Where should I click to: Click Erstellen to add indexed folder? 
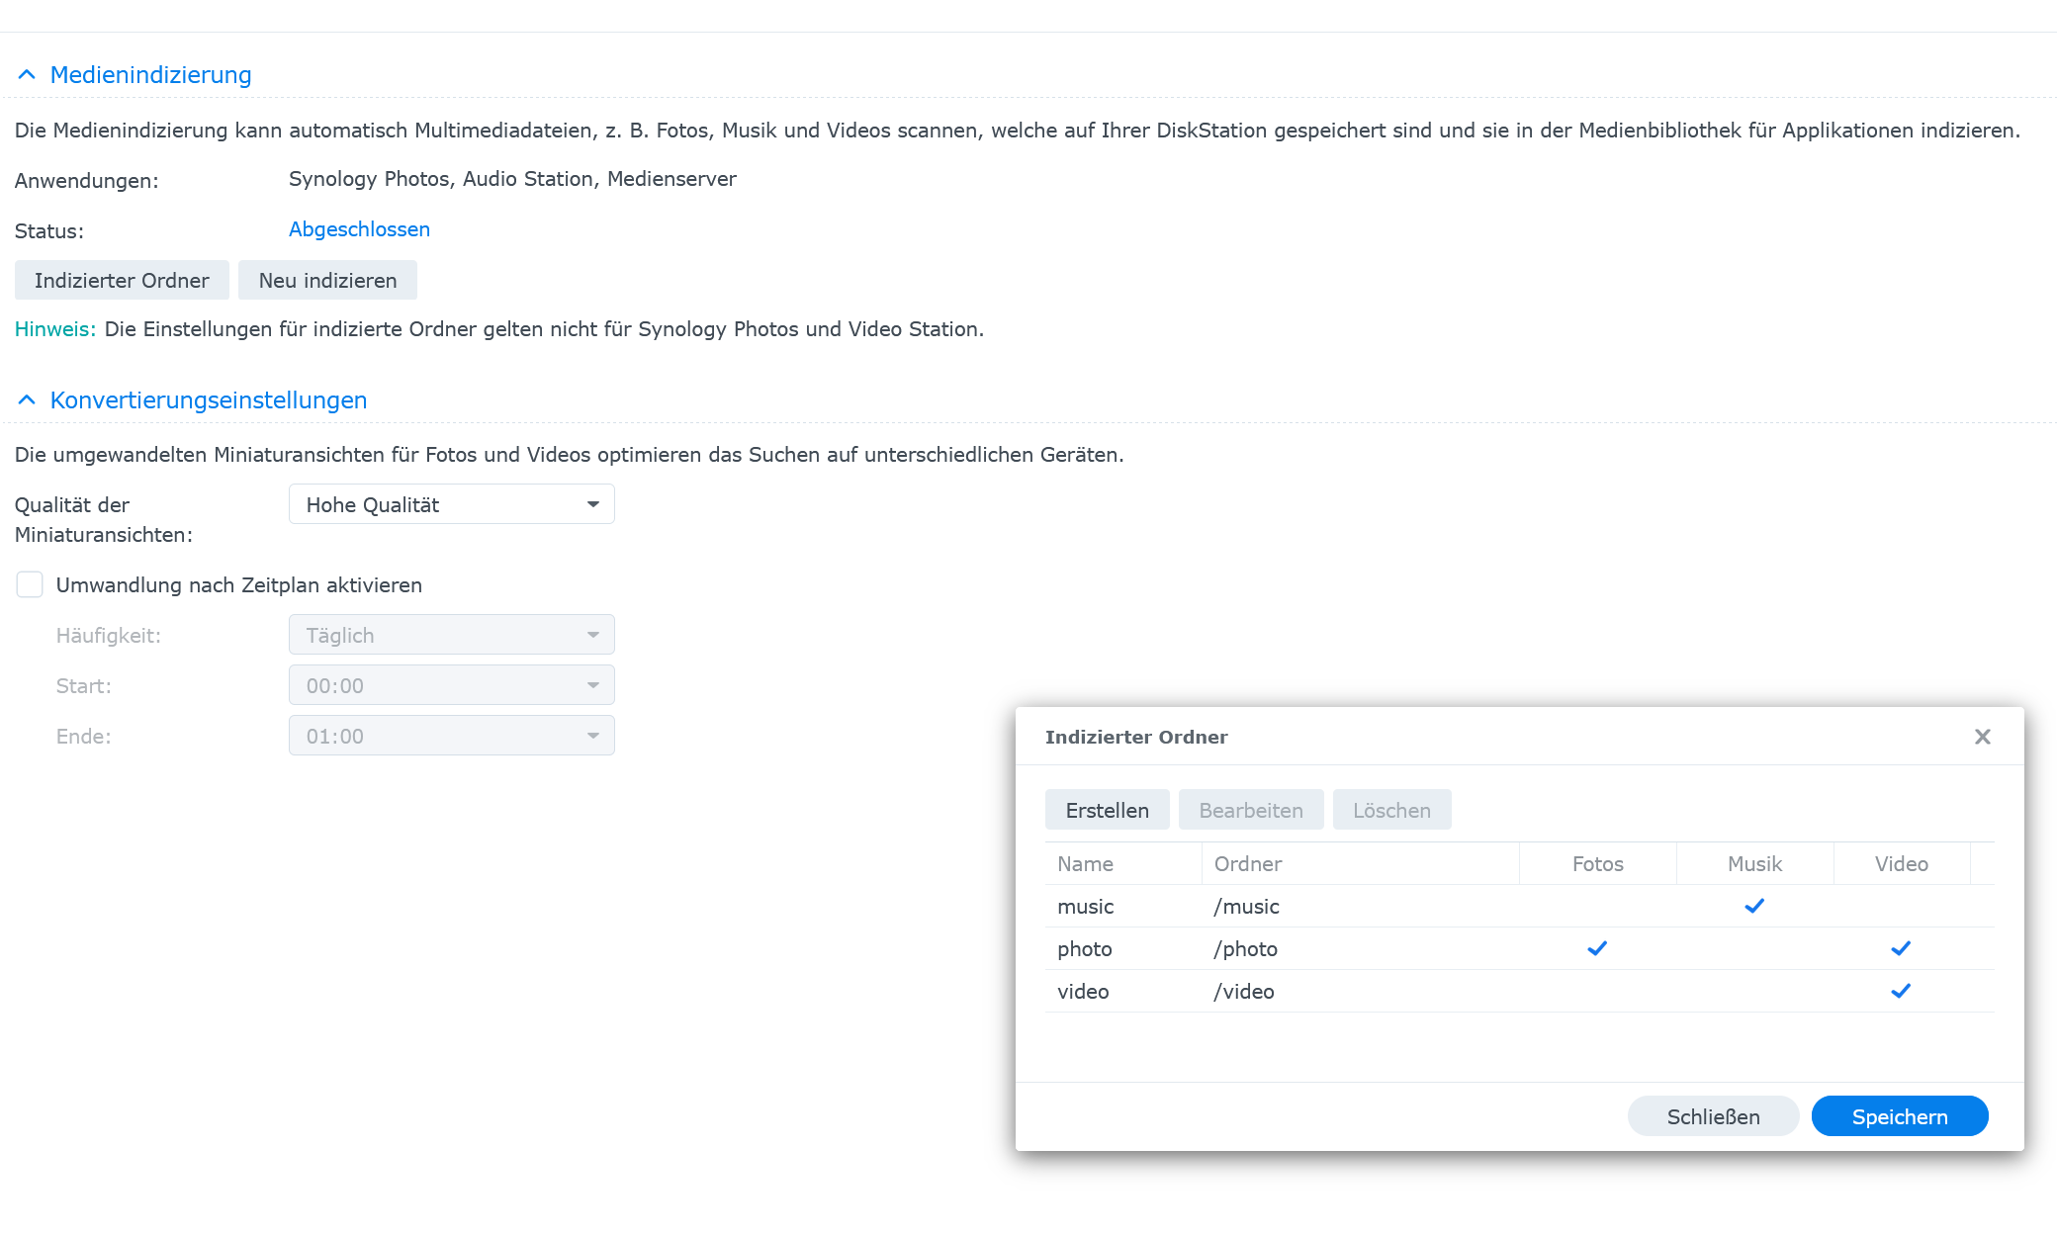click(x=1107, y=810)
